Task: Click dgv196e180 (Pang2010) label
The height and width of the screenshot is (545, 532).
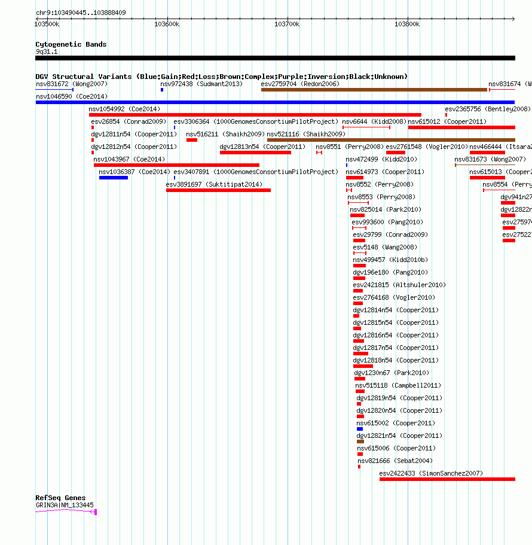Action: (x=390, y=272)
